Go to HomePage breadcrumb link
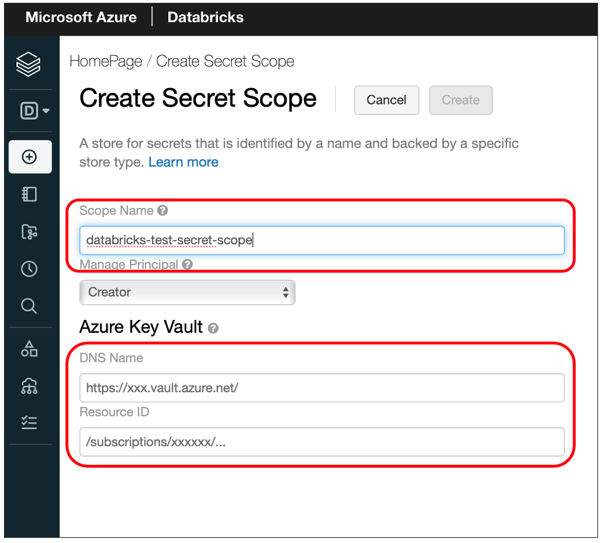The image size is (602, 543). (x=106, y=61)
